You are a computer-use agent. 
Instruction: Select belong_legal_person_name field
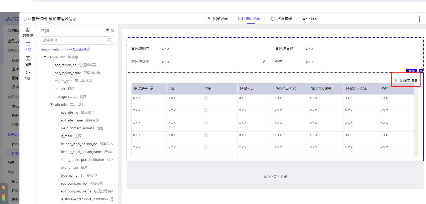coord(87,152)
